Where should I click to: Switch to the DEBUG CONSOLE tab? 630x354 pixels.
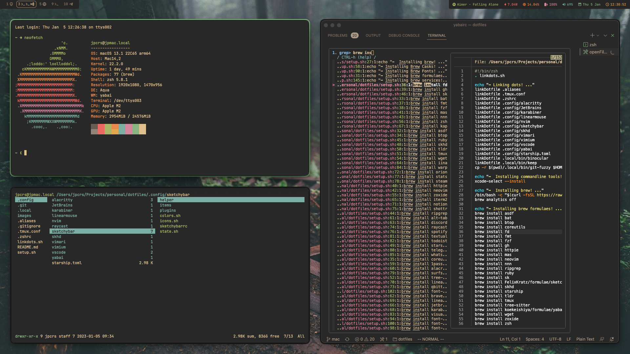tap(404, 35)
